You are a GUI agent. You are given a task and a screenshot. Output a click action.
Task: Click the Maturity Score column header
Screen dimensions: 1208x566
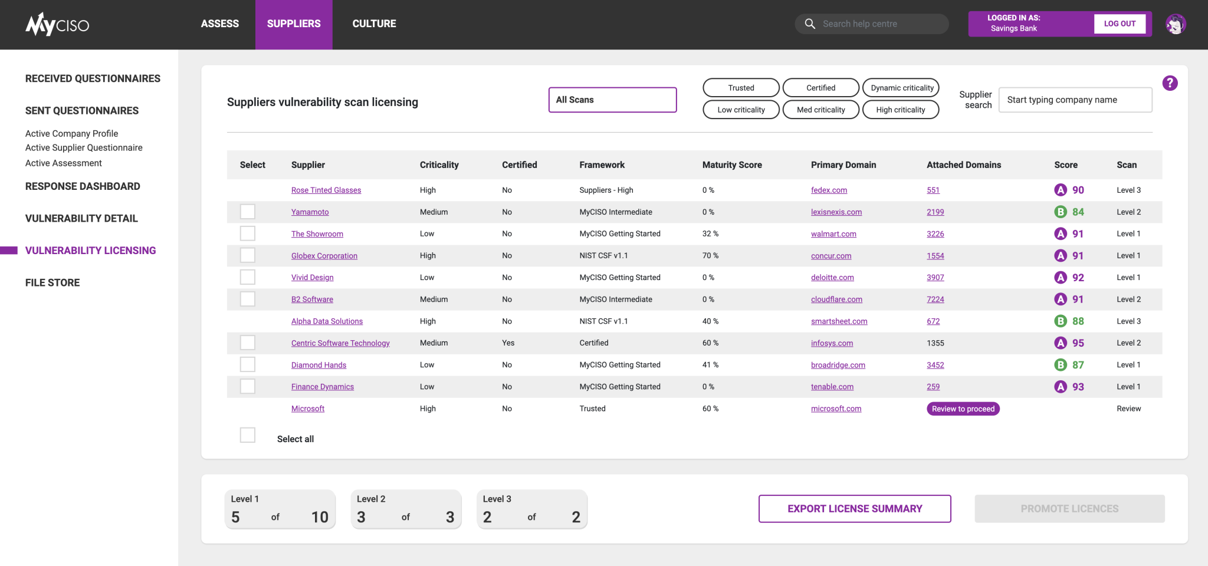click(732, 165)
